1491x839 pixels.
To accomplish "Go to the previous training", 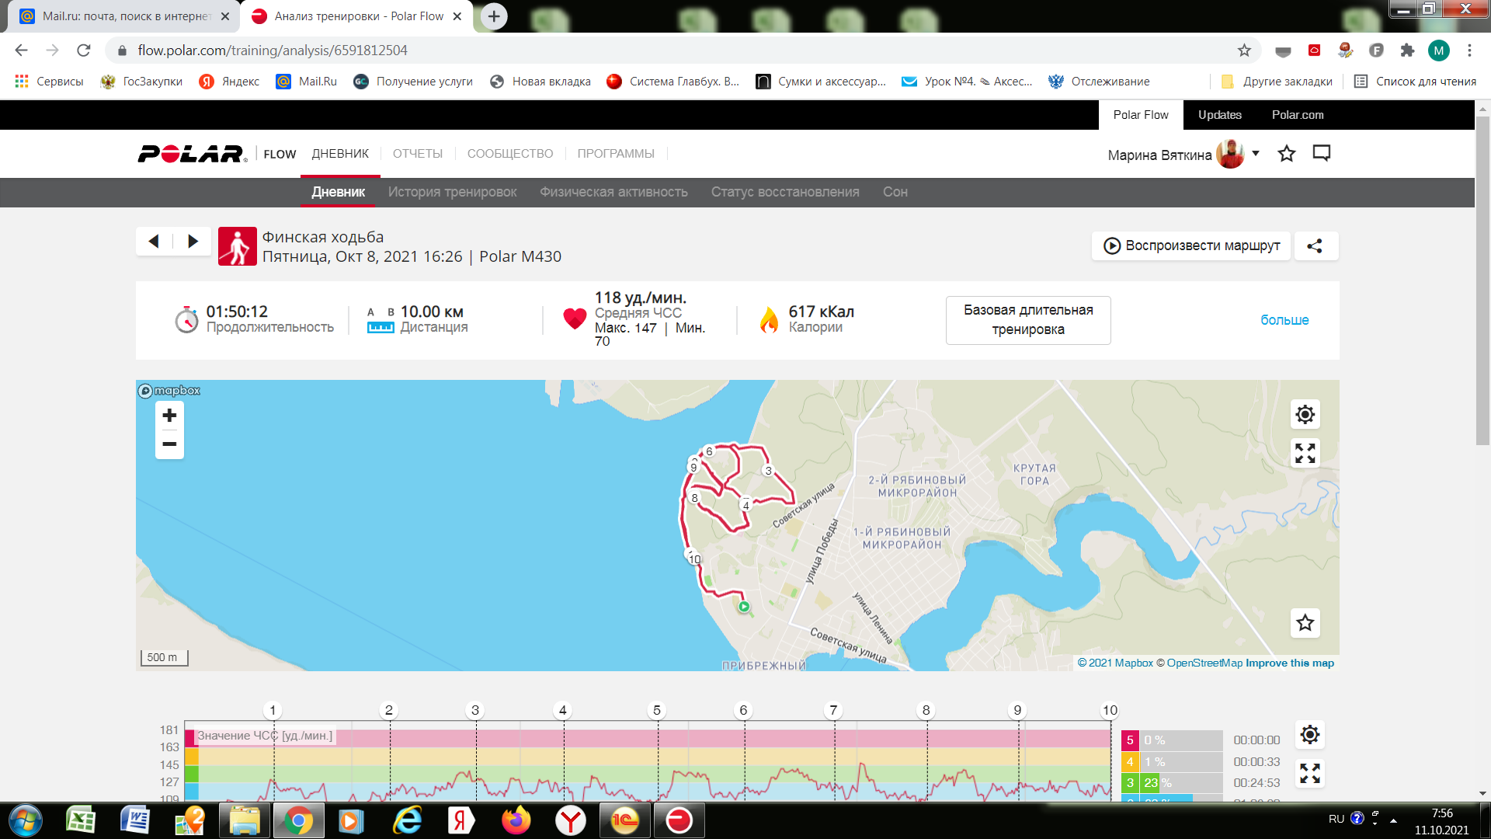I will [x=154, y=241].
